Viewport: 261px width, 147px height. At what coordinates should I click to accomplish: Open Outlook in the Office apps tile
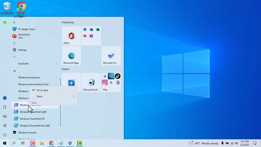85,29
